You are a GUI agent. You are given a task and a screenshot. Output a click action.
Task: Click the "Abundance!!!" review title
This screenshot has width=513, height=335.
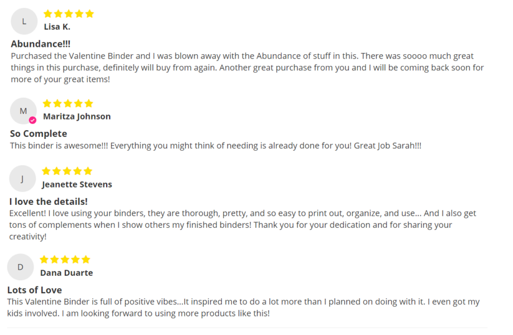pyautogui.click(x=41, y=44)
